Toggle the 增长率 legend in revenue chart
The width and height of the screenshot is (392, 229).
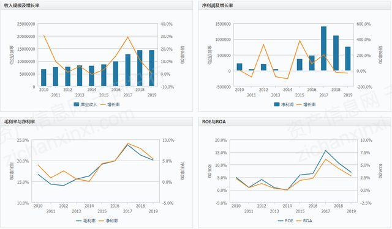click(110, 104)
